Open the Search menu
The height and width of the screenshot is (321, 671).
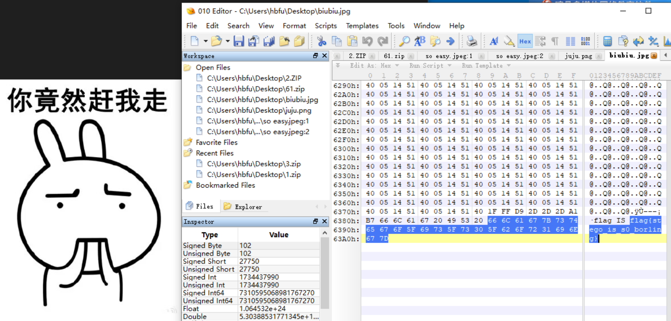click(x=238, y=26)
